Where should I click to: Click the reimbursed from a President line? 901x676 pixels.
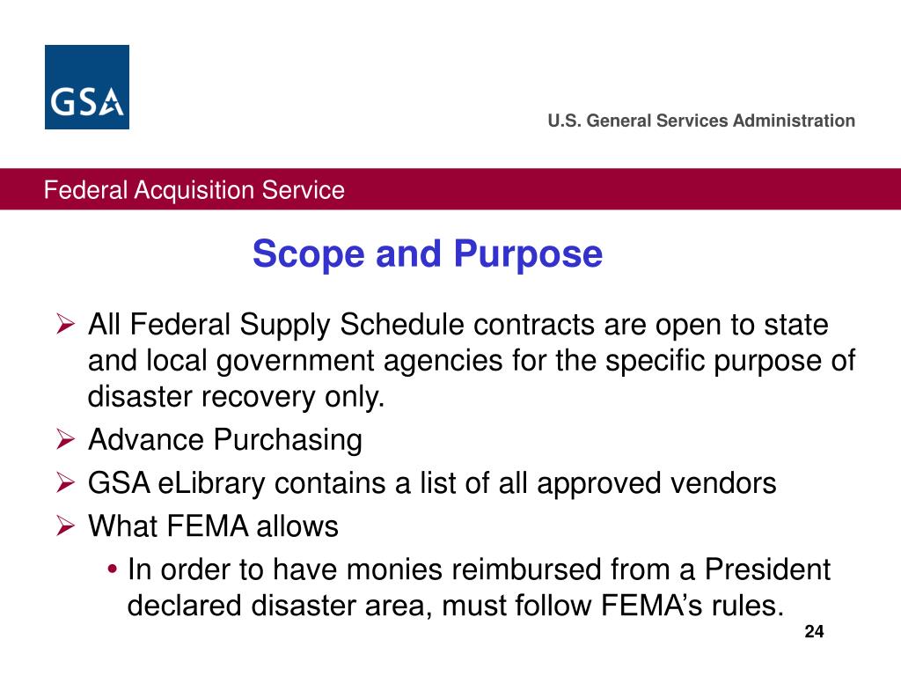pos(479,569)
